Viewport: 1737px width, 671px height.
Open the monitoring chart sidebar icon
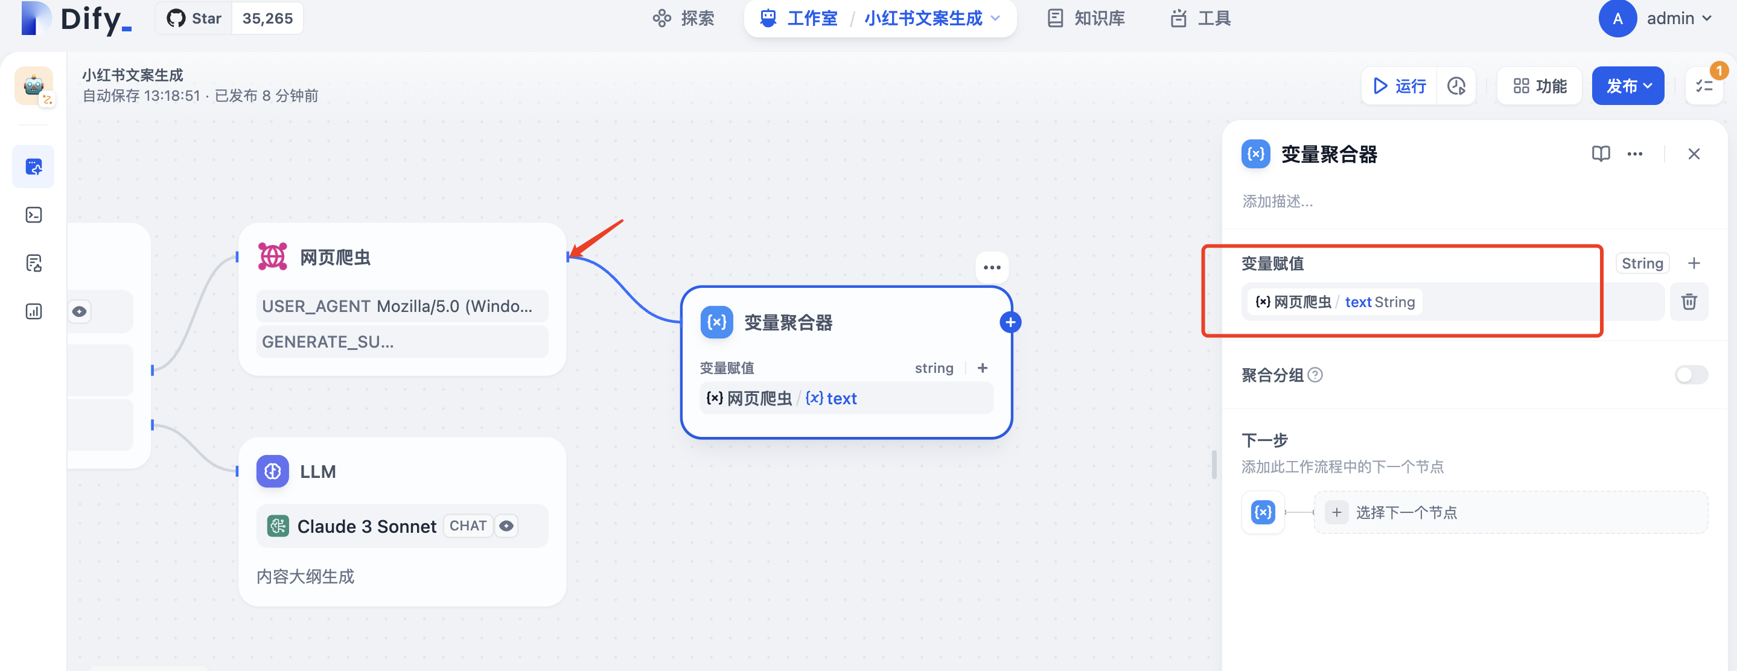pos(34,311)
